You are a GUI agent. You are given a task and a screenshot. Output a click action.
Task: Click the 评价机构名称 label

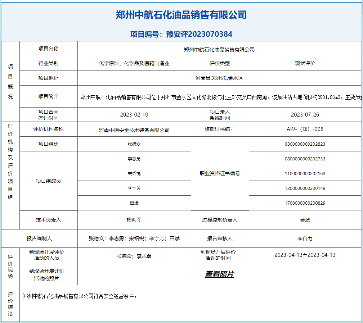tap(48, 129)
